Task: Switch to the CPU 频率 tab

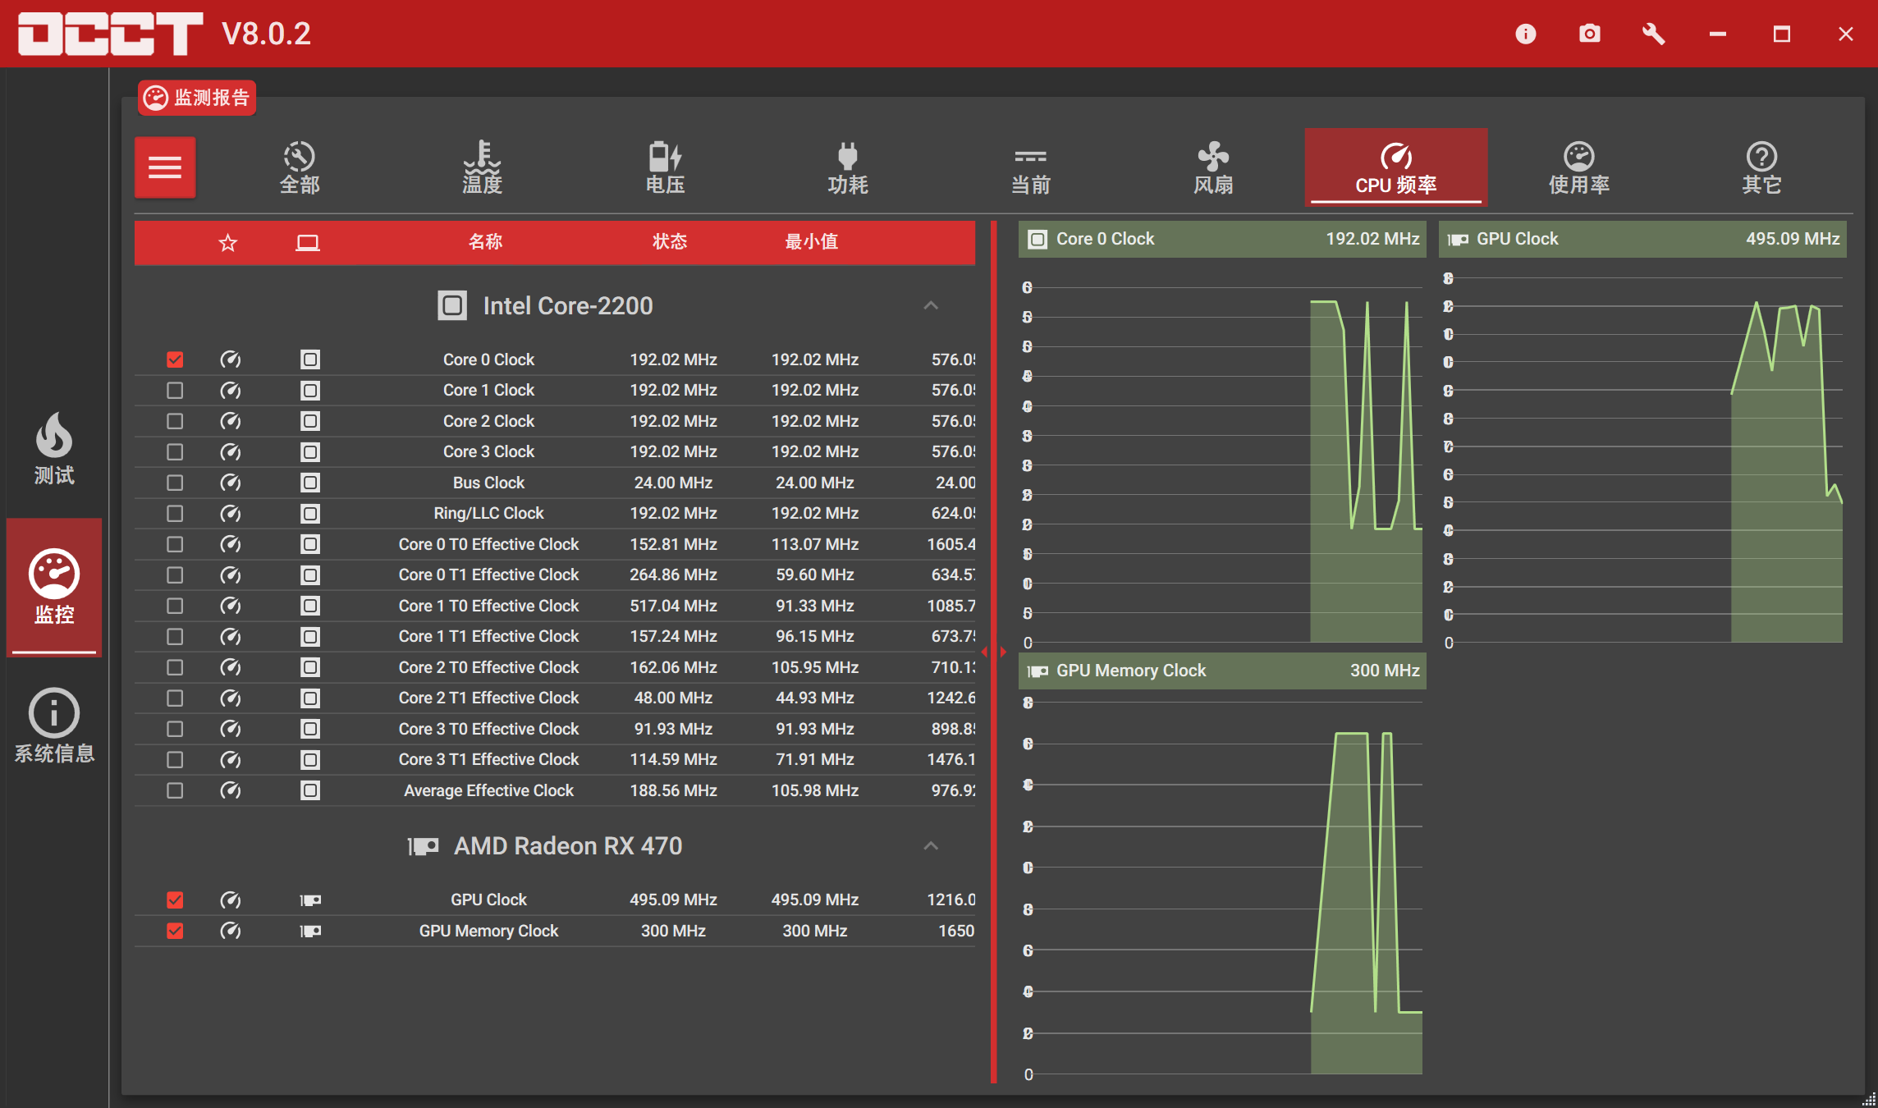Action: pyautogui.click(x=1395, y=167)
